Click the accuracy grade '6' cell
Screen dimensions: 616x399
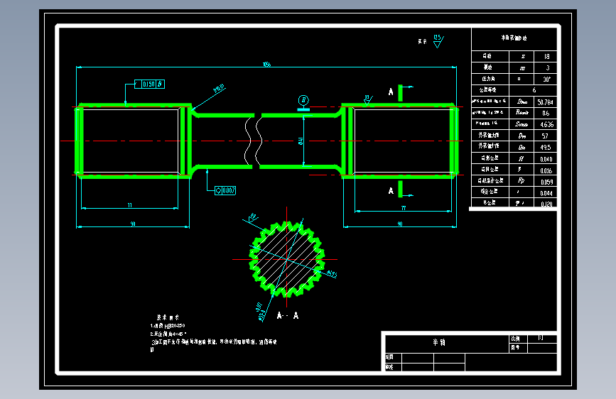click(533, 90)
